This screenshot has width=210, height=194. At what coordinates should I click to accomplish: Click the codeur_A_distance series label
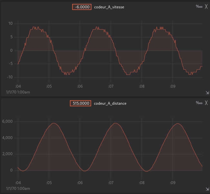(x=110, y=103)
